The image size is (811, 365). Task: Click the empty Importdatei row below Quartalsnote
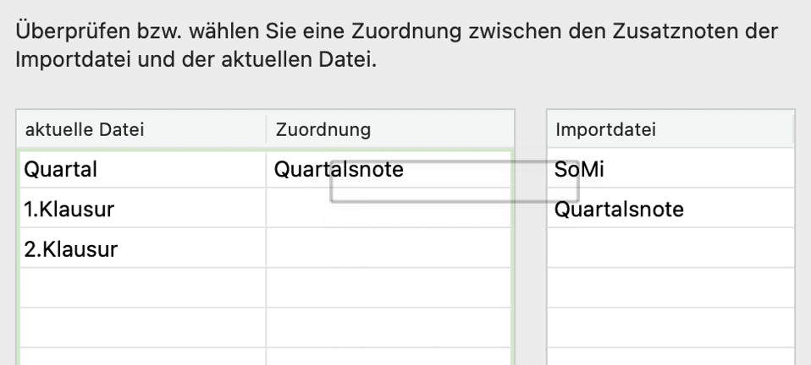tap(670, 249)
